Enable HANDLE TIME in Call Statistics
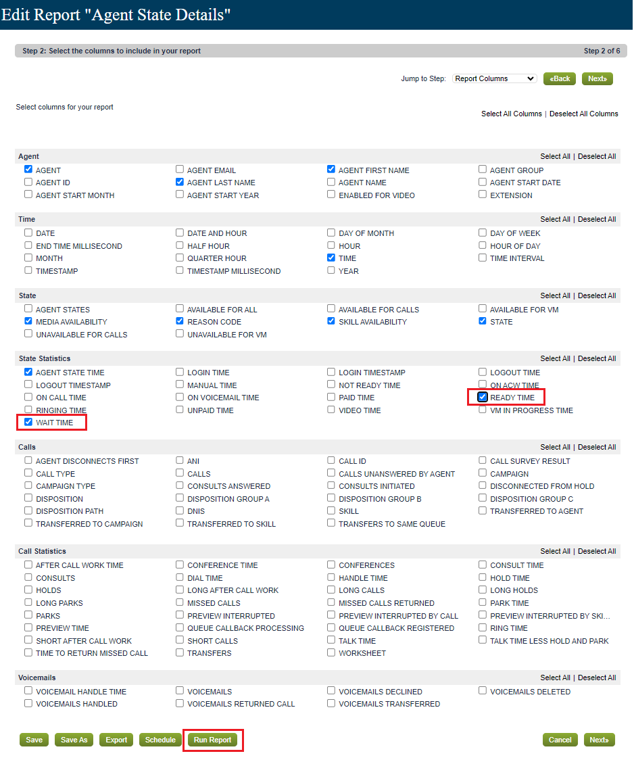The image size is (634, 760). 331,577
